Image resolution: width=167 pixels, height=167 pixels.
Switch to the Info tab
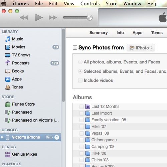120,33
